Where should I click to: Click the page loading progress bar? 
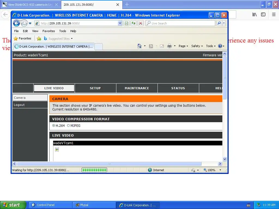click(94, 170)
